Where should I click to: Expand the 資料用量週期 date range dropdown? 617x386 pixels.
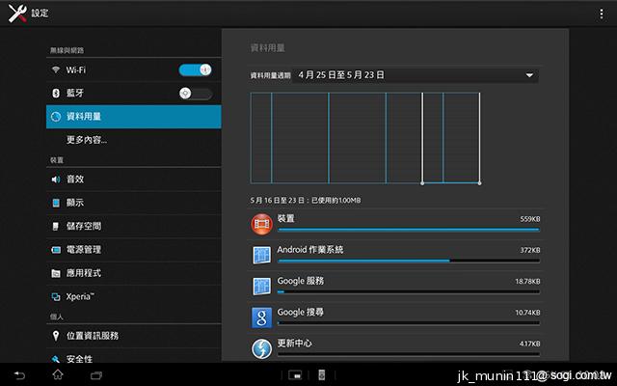(x=416, y=75)
